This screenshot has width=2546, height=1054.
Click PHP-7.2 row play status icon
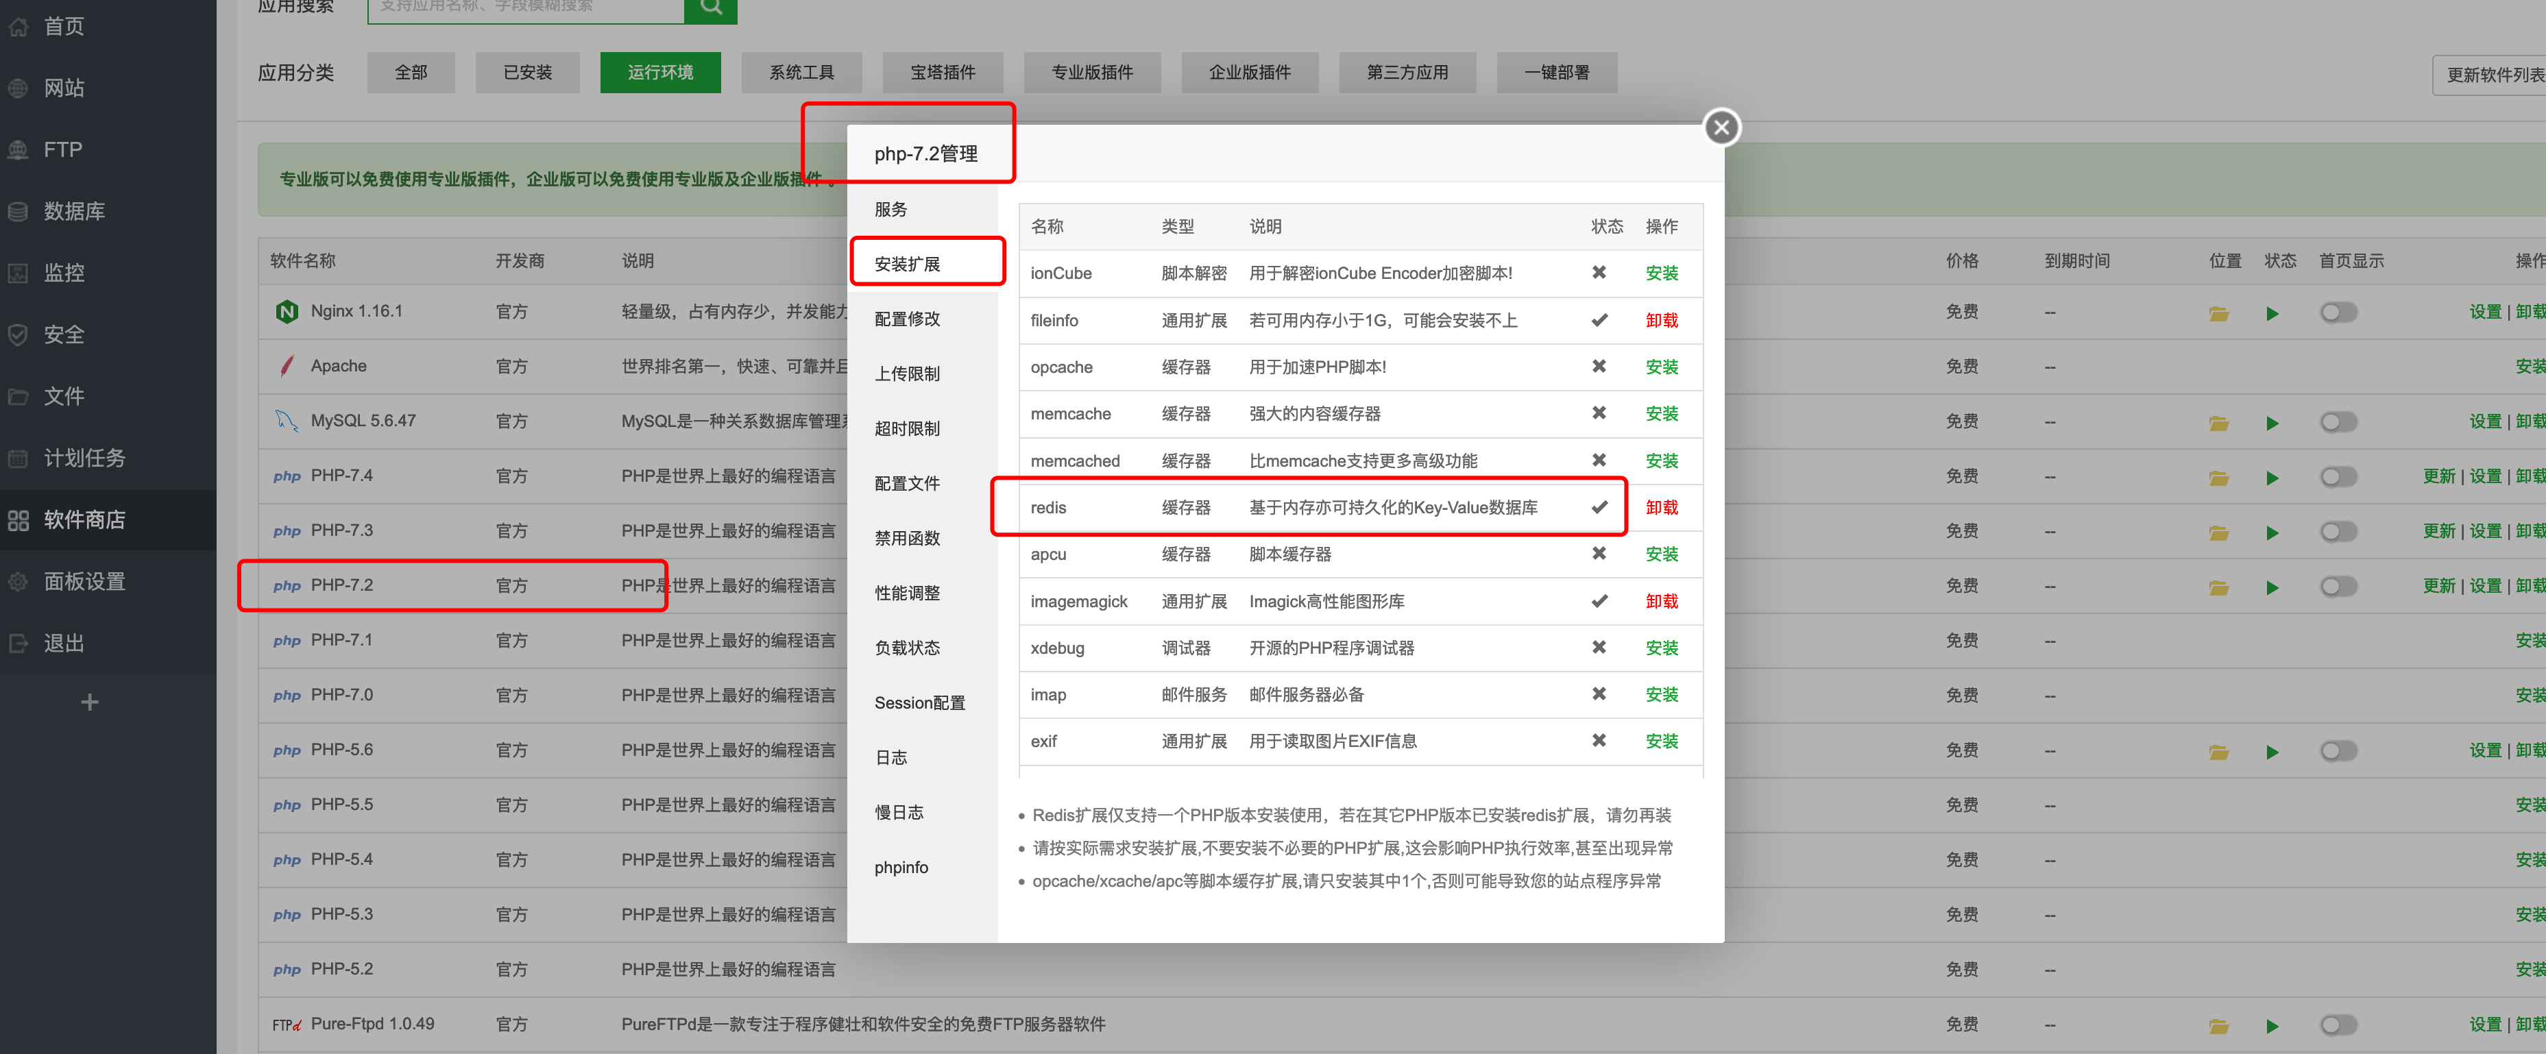click(x=2272, y=588)
